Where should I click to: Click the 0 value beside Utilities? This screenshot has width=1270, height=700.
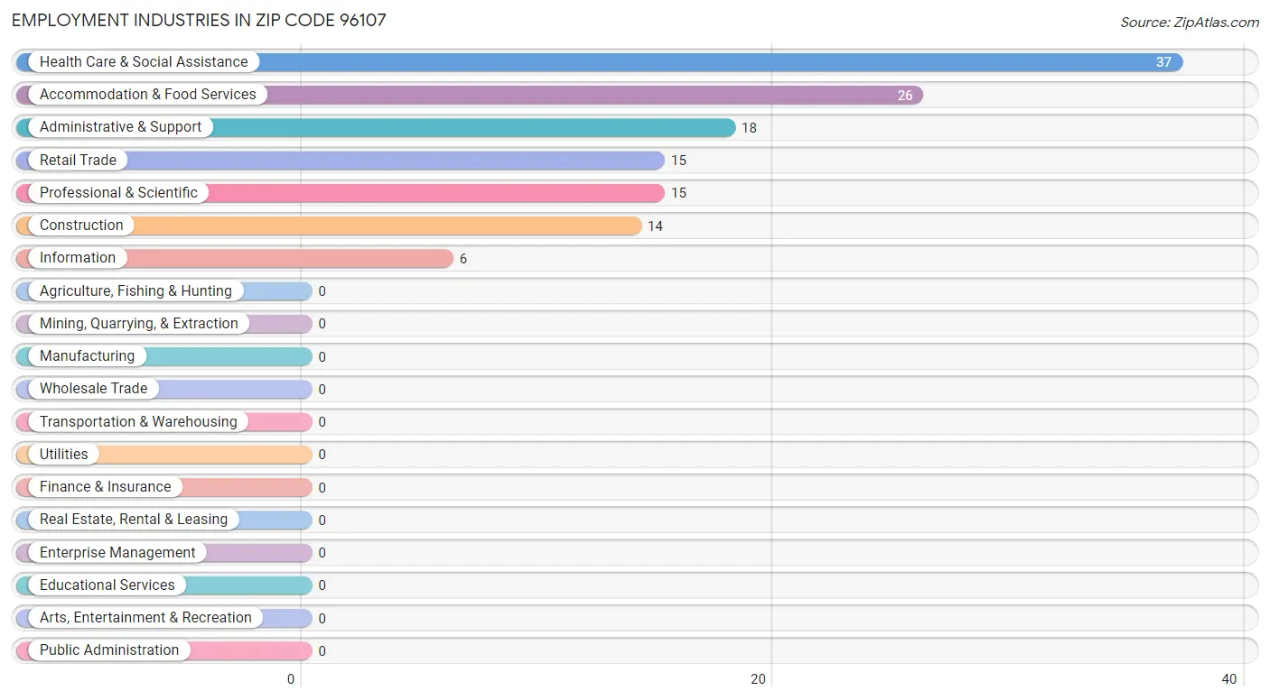(x=322, y=455)
